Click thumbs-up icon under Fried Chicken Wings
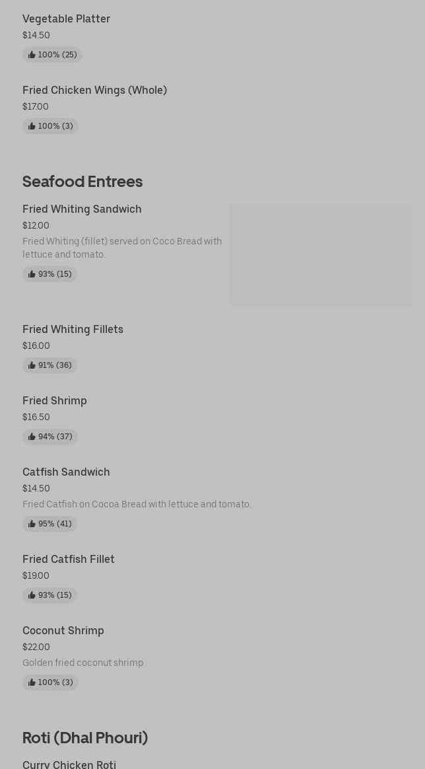 32,126
